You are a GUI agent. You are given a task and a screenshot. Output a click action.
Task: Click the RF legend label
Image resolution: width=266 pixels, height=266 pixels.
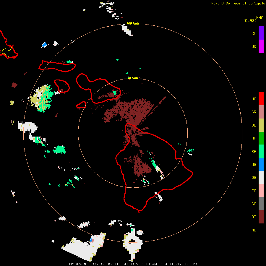254,33
